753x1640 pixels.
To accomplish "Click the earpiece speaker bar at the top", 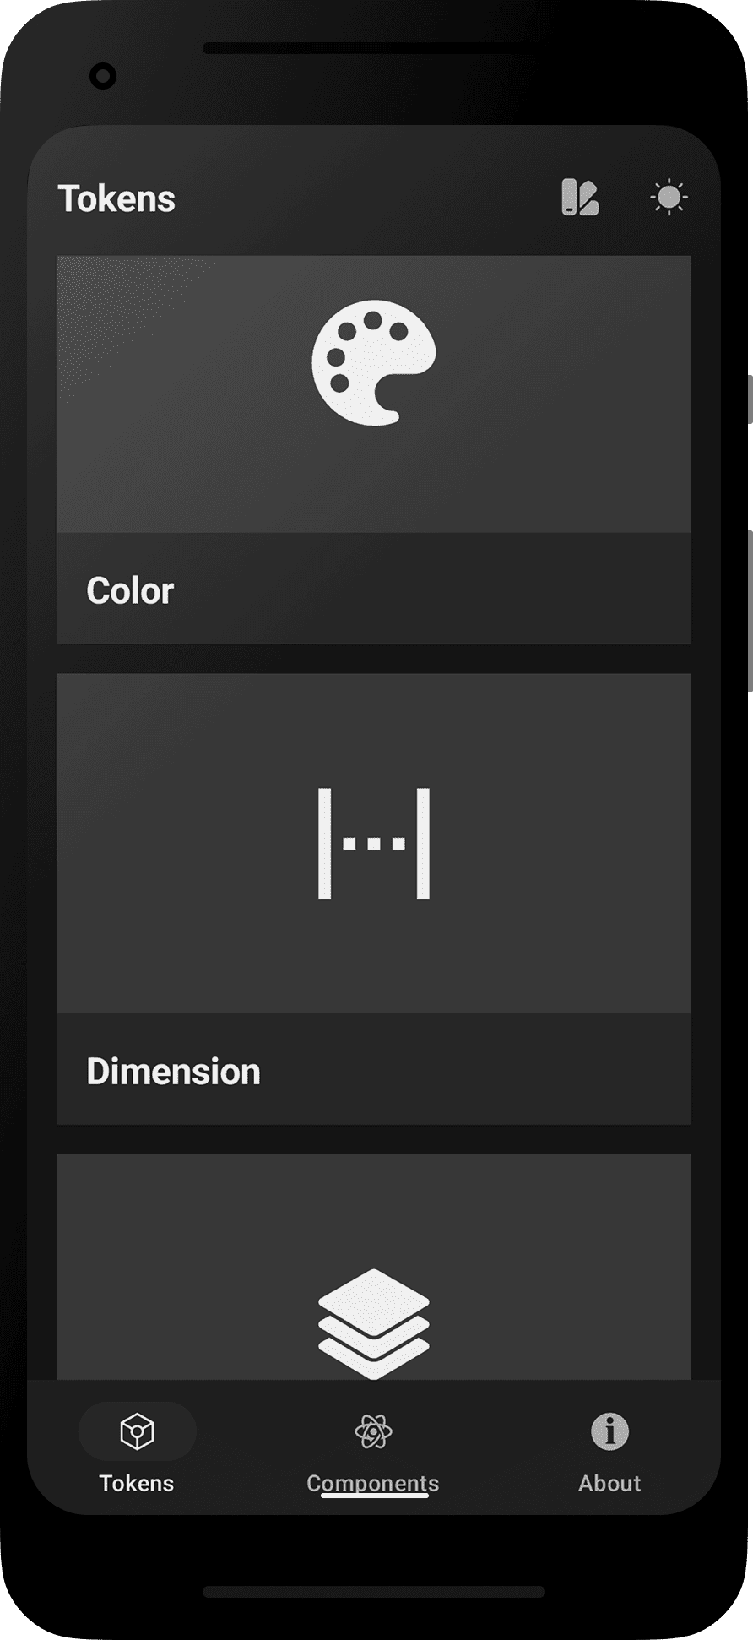I will (374, 48).
